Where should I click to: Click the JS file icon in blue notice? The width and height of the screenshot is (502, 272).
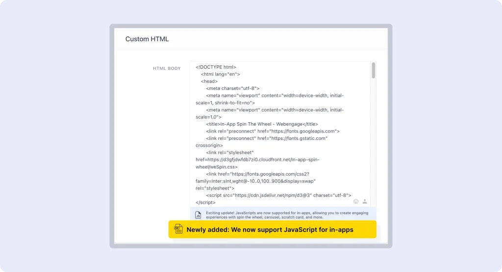tap(198, 215)
